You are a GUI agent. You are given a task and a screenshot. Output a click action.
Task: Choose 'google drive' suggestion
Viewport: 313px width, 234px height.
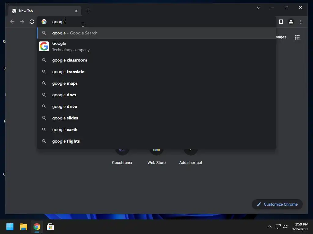click(x=156, y=106)
